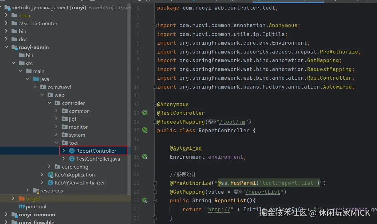Expand the system package node

[x=56, y=134]
